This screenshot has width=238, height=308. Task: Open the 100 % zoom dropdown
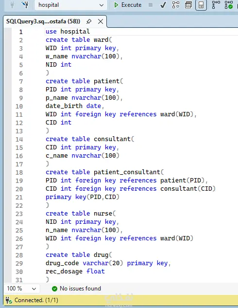point(21,289)
